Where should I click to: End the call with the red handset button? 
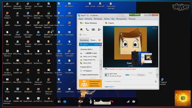pos(111,101)
